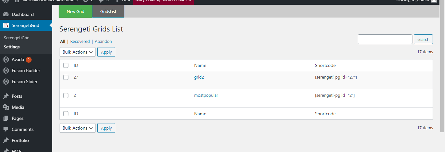Open the Pages menu item
The width and height of the screenshot is (445, 152).
click(26, 118)
